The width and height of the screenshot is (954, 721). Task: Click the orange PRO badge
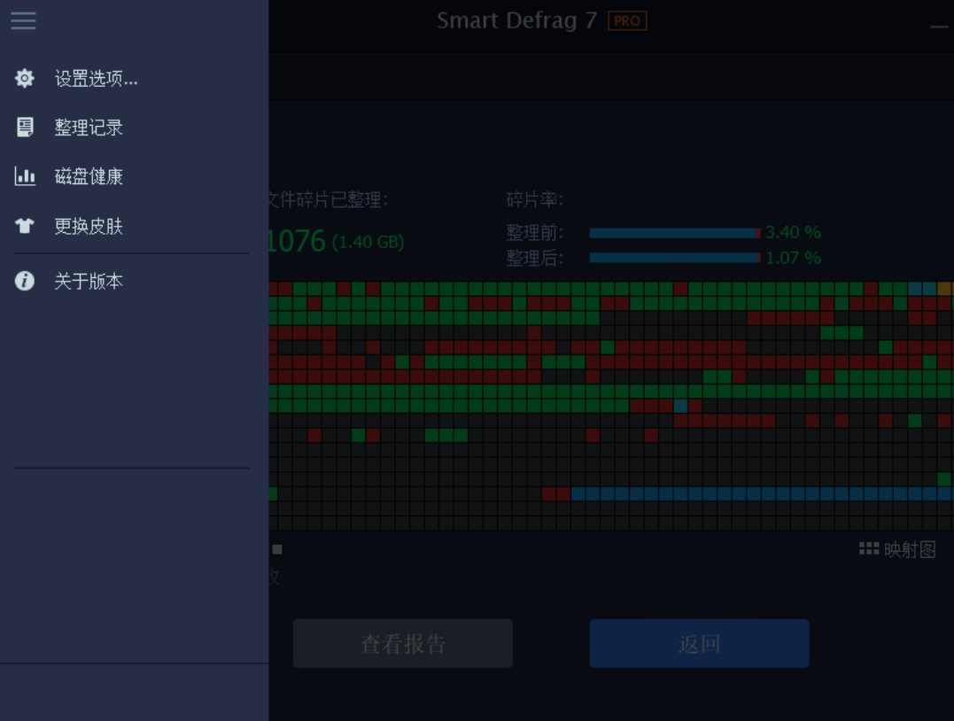626,21
